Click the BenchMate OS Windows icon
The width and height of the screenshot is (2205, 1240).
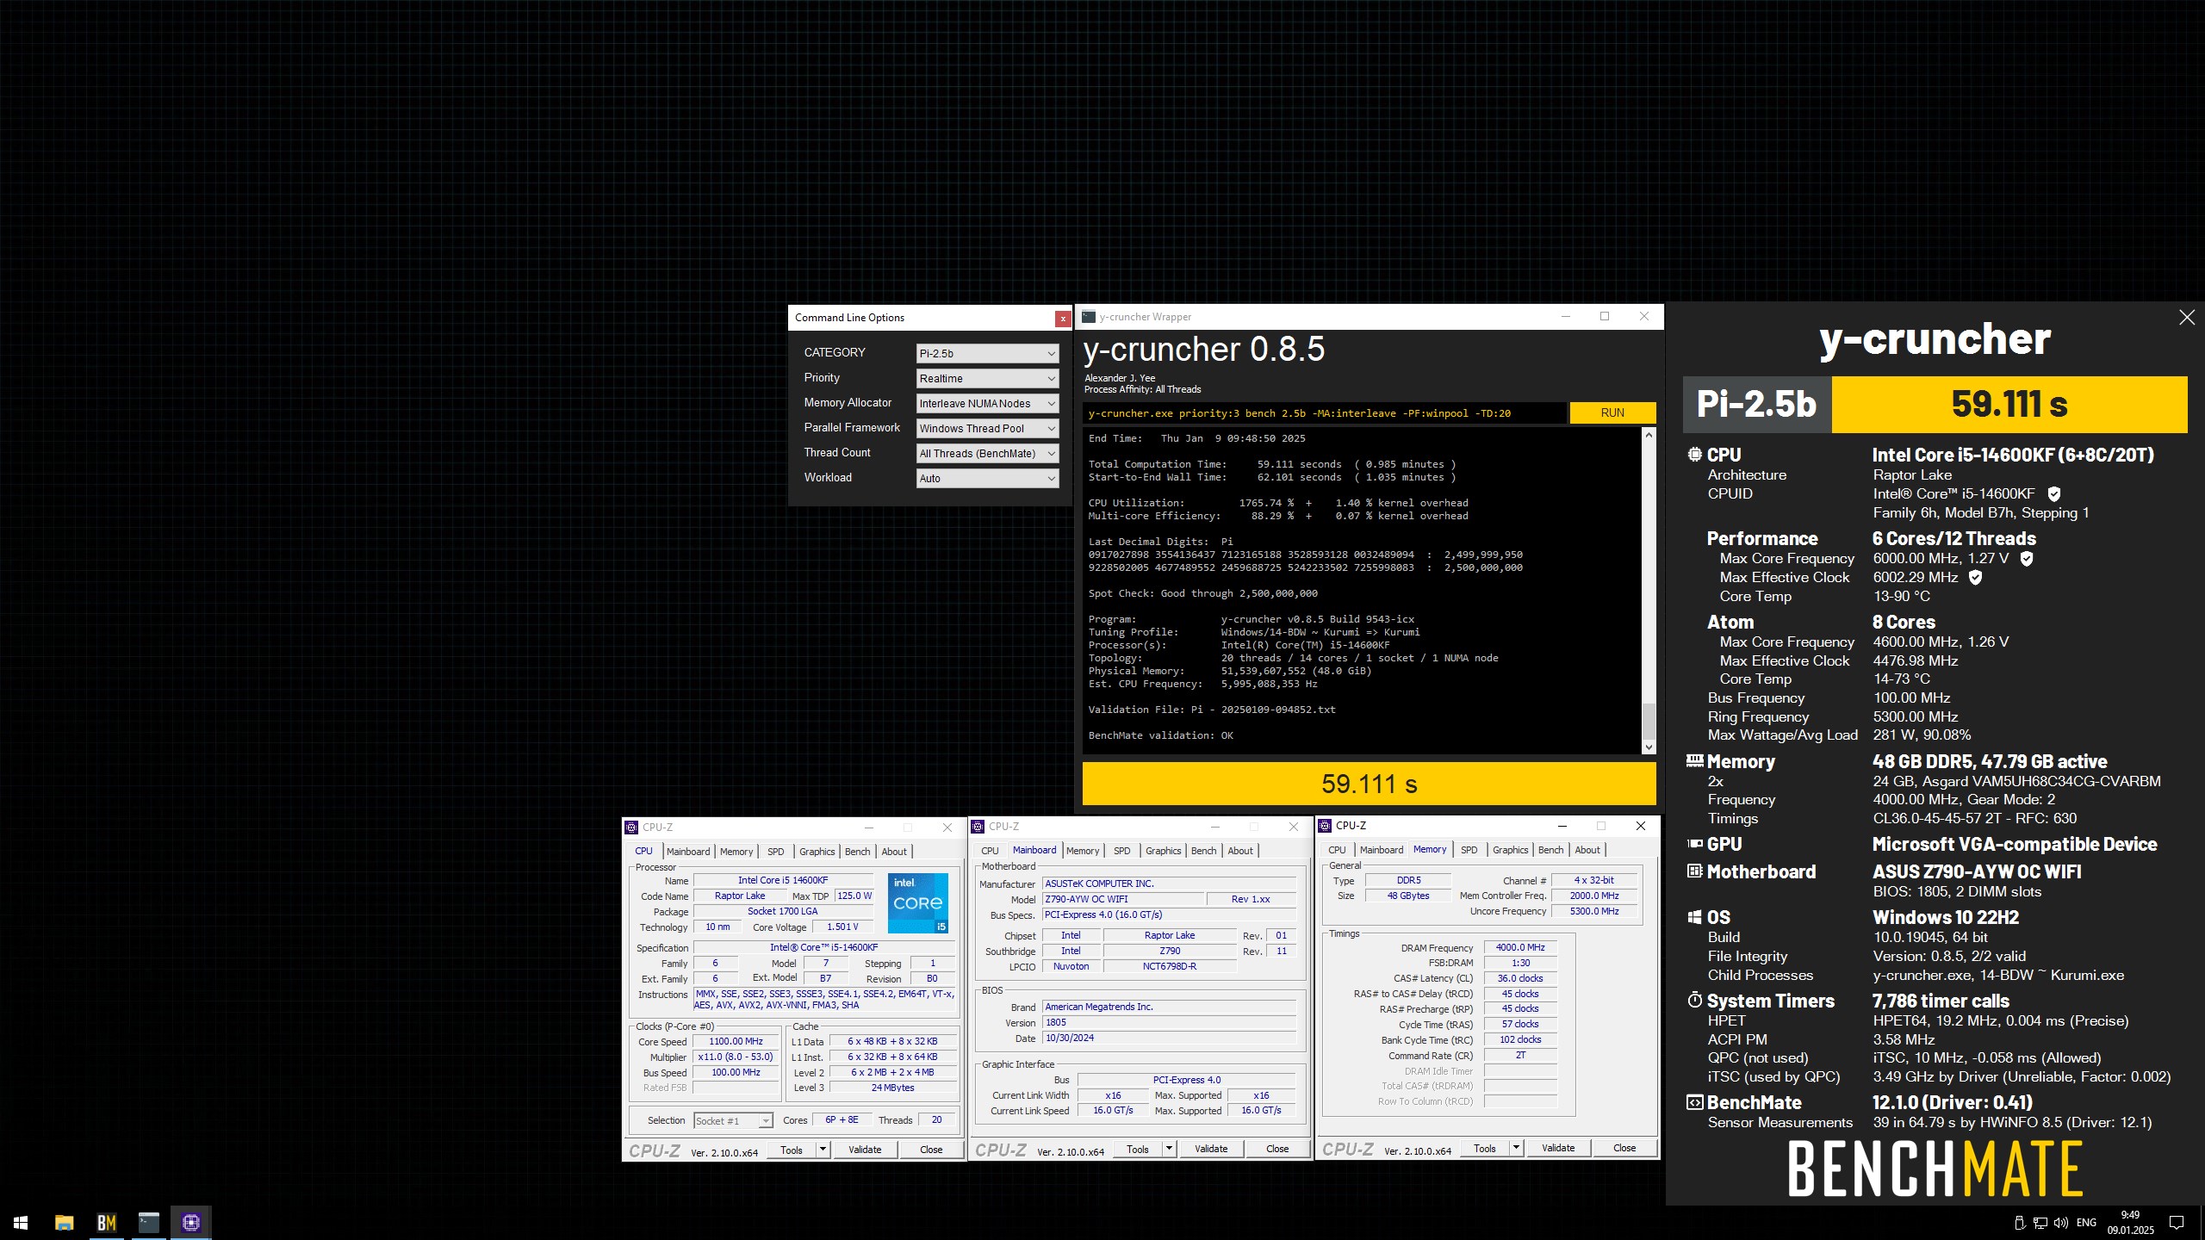coord(1694,918)
